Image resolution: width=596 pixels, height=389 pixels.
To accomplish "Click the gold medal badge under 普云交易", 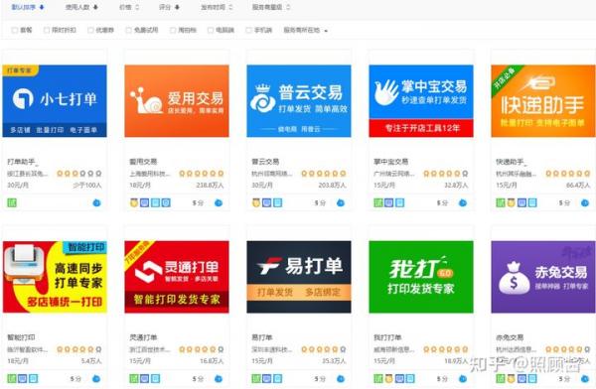I will coord(256,202).
